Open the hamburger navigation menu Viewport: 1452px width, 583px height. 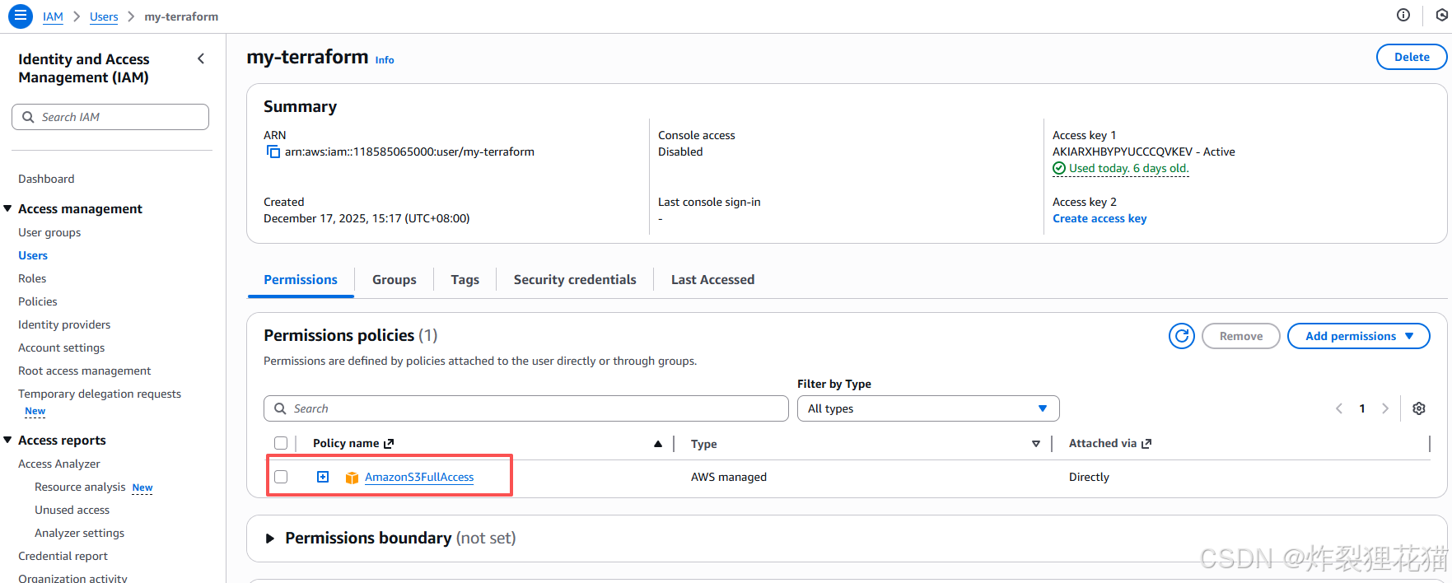[21, 16]
